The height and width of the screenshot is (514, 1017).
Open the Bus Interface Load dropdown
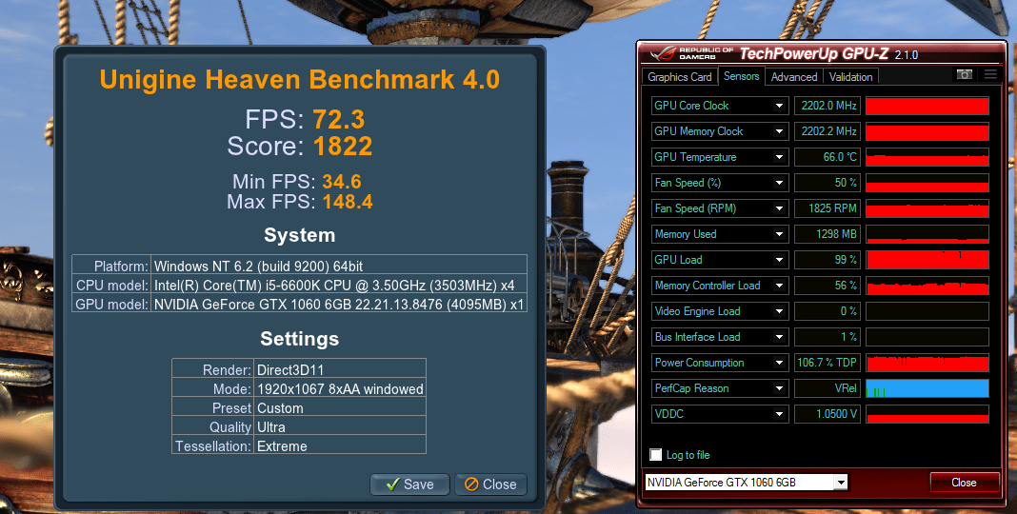(780, 337)
